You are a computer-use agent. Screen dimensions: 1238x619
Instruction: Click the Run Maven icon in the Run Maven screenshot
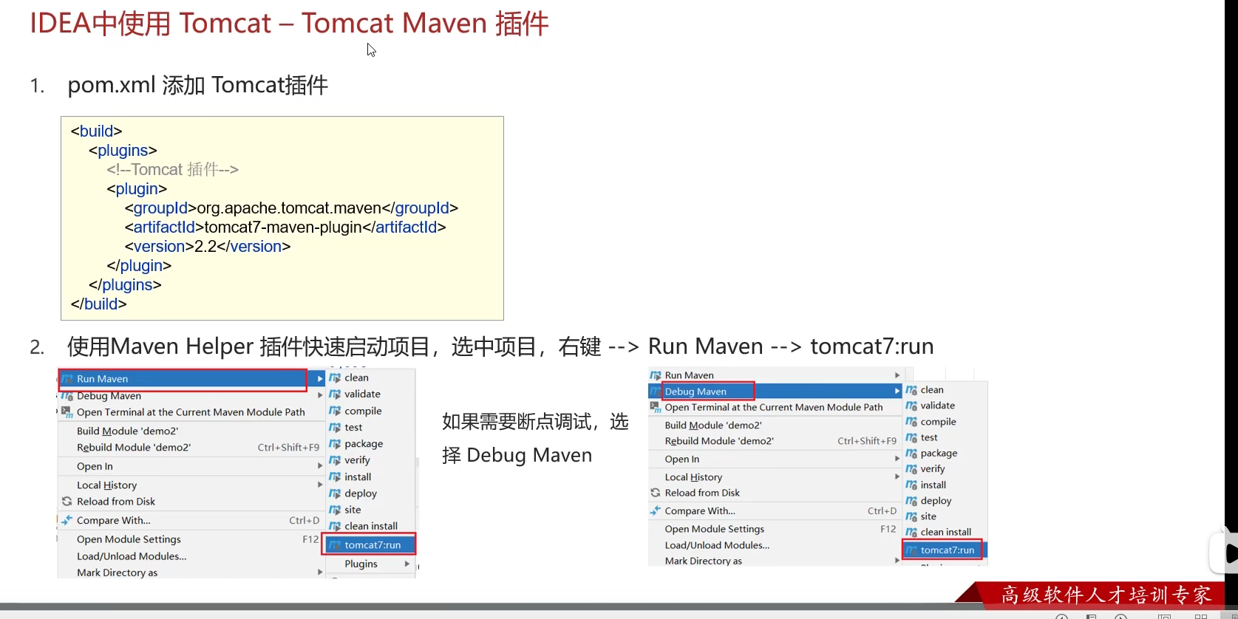click(67, 379)
